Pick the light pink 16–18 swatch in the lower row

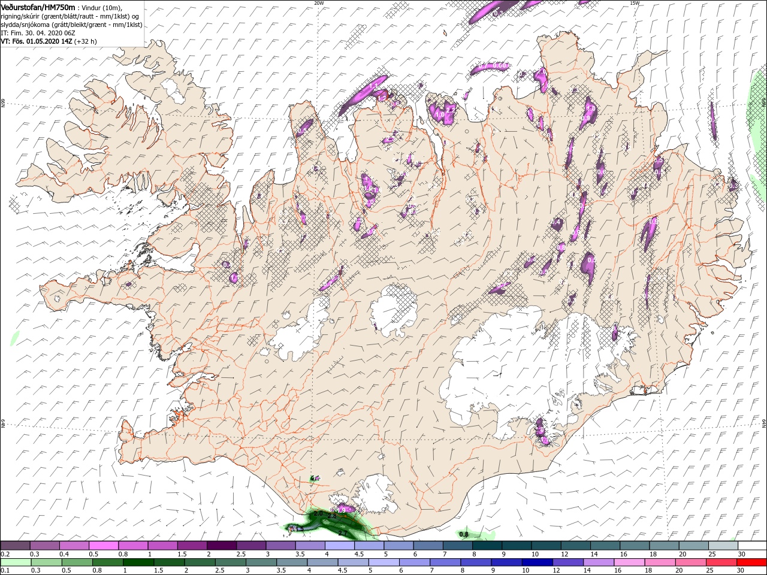tap(629, 562)
